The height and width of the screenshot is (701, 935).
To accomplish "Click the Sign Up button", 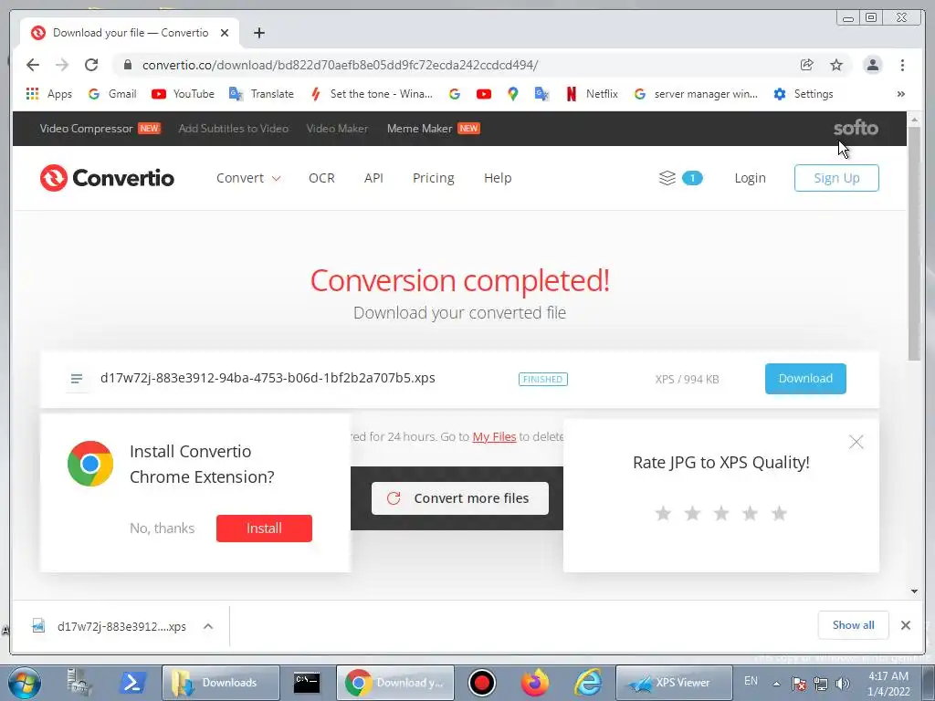I will click(x=836, y=178).
